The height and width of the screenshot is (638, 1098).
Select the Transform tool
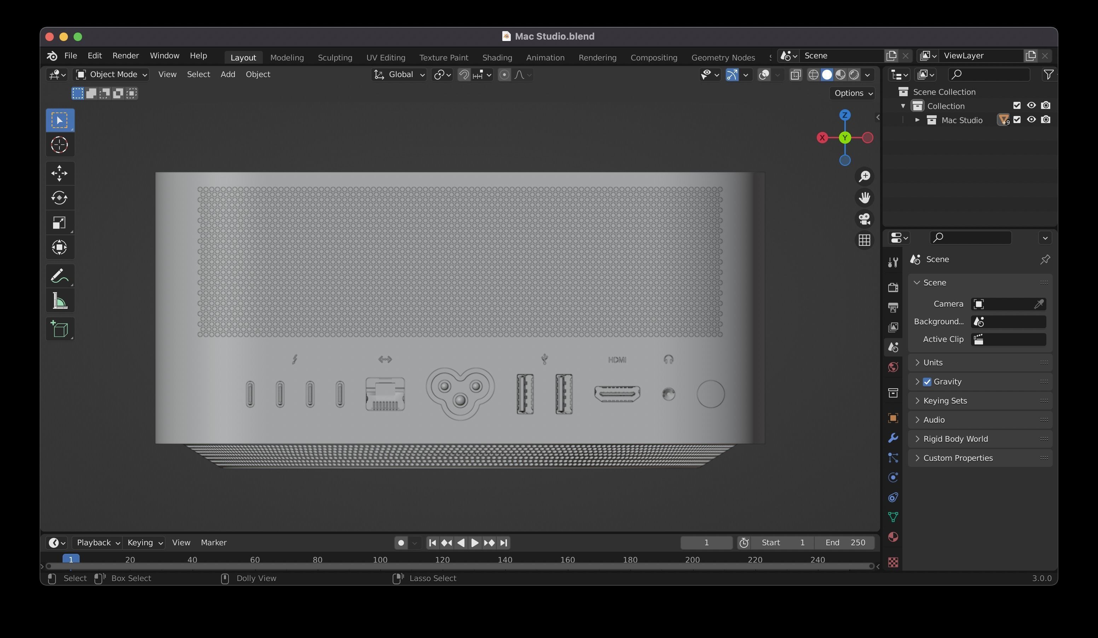pos(60,247)
